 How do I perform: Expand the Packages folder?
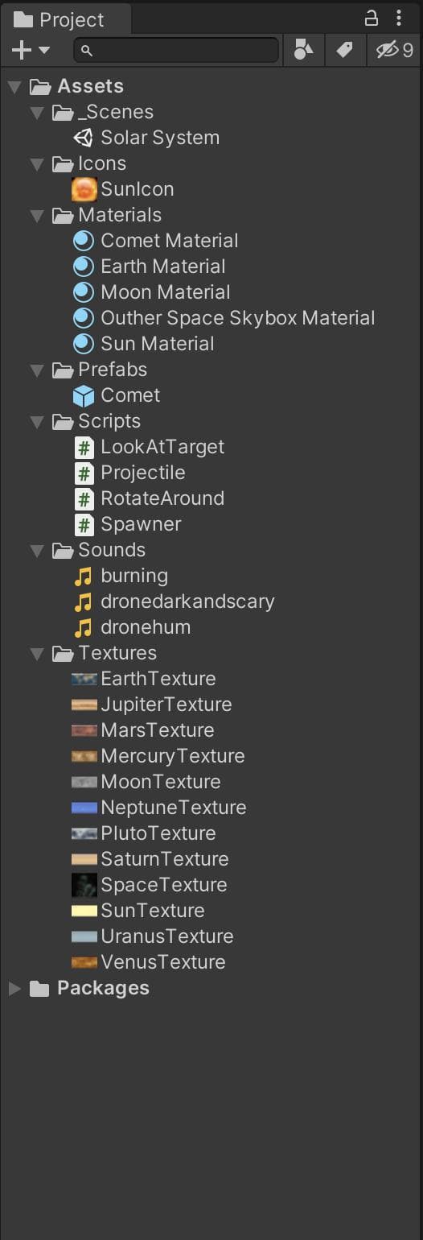[x=14, y=988]
